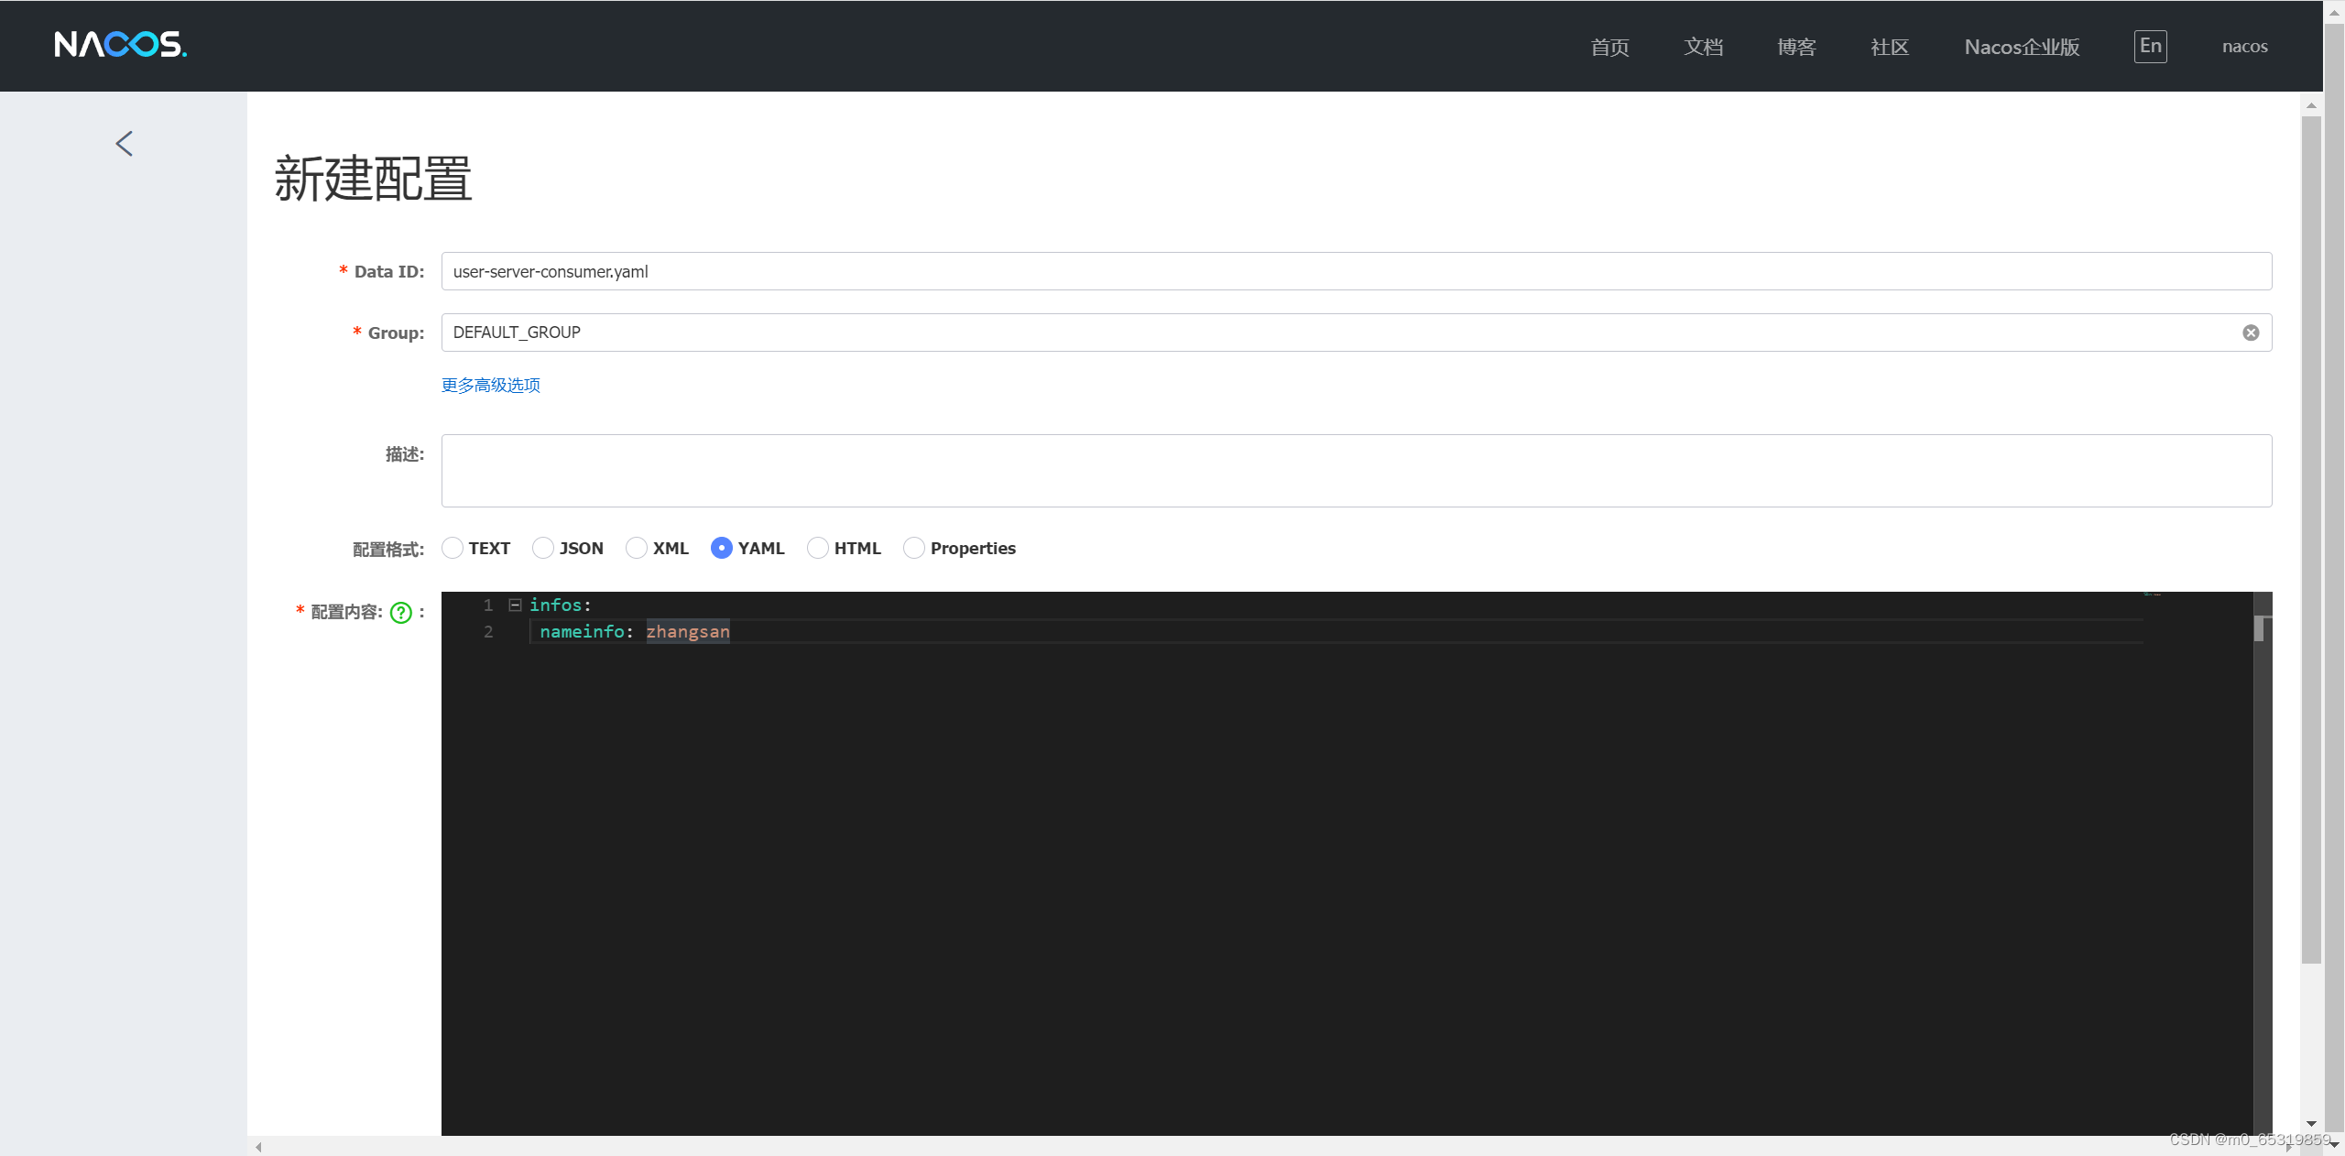
Task: Open the 社区 link
Action: point(1889,47)
